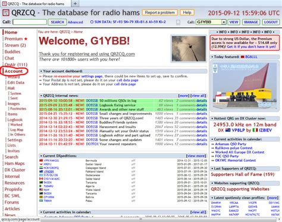
Task: Click the QRZCQ logo icon in header
Action: 6,13
